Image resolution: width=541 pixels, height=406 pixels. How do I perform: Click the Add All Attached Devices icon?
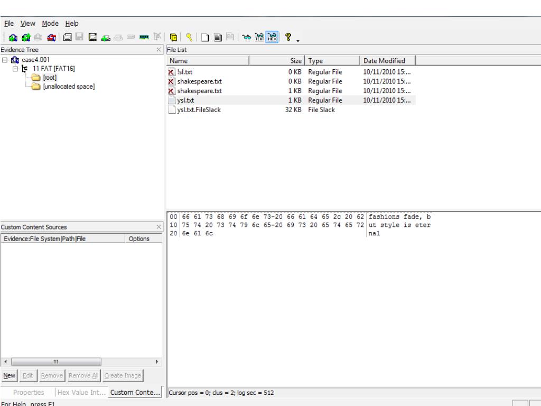pyautogui.click(x=26, y=38)
